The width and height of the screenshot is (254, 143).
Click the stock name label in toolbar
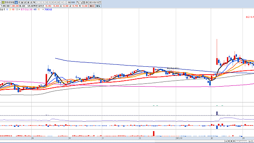click(x=9, y=2)
